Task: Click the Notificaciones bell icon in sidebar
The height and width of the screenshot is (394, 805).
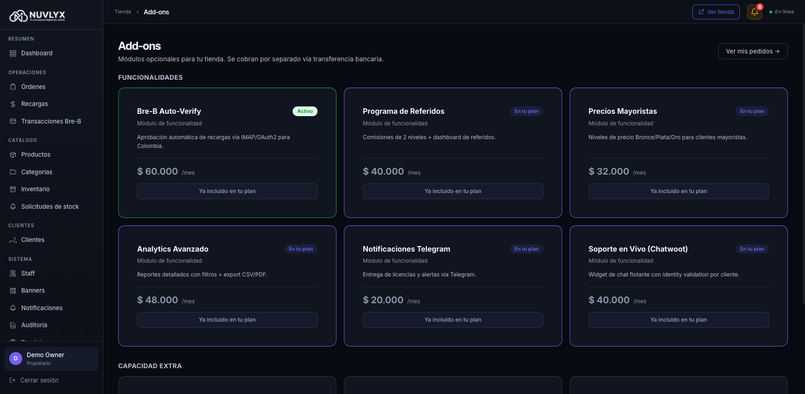Action: coord(13,308)
